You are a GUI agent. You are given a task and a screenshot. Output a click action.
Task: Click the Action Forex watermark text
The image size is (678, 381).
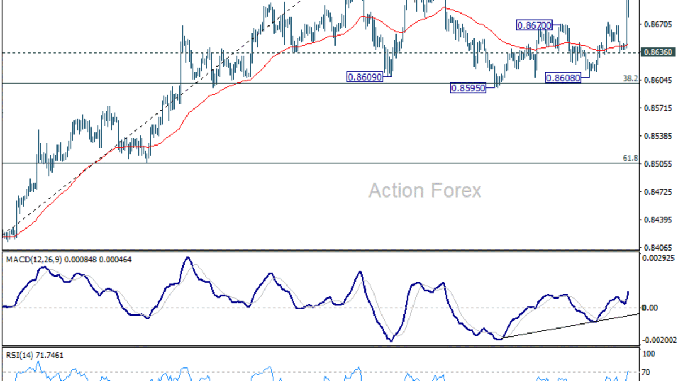pos(425,191)
